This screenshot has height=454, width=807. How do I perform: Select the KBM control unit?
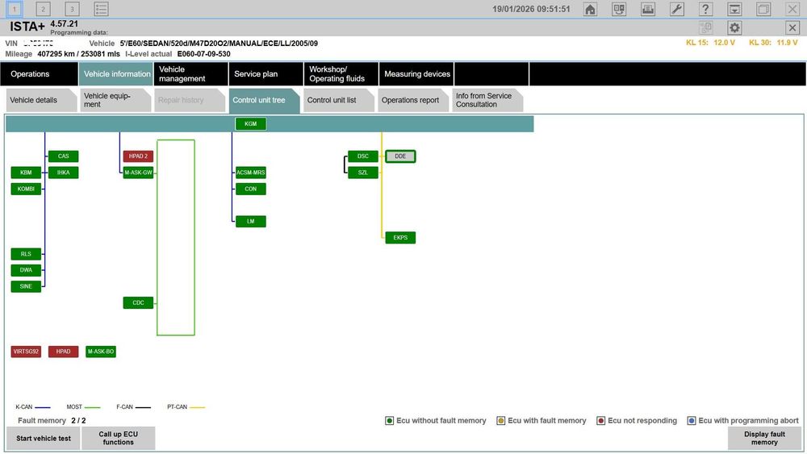click(26, 173)
